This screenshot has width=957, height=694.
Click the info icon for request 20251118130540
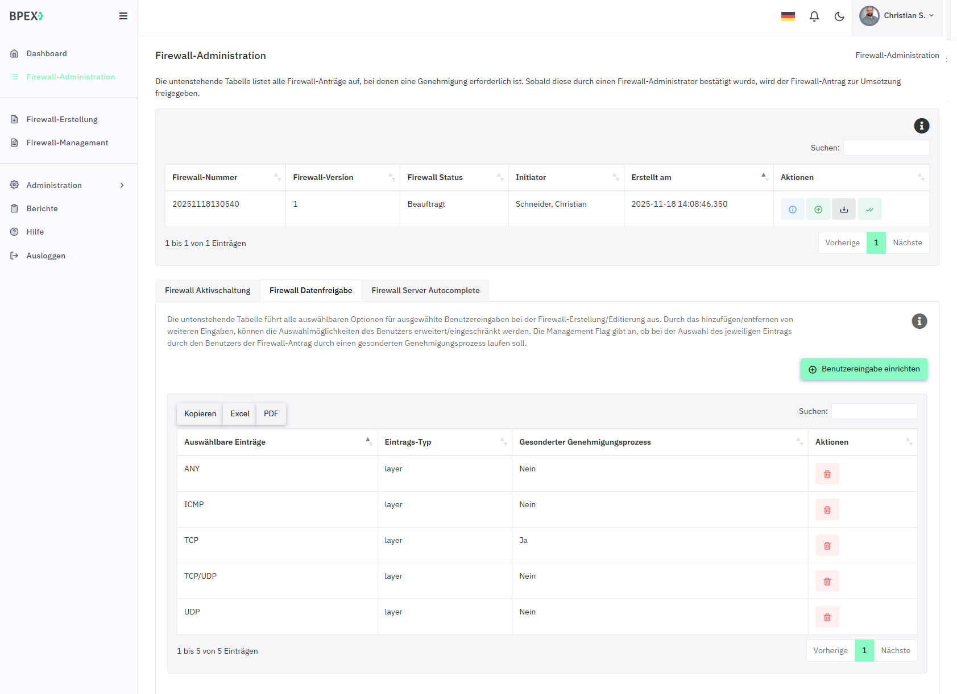[792, 210]
